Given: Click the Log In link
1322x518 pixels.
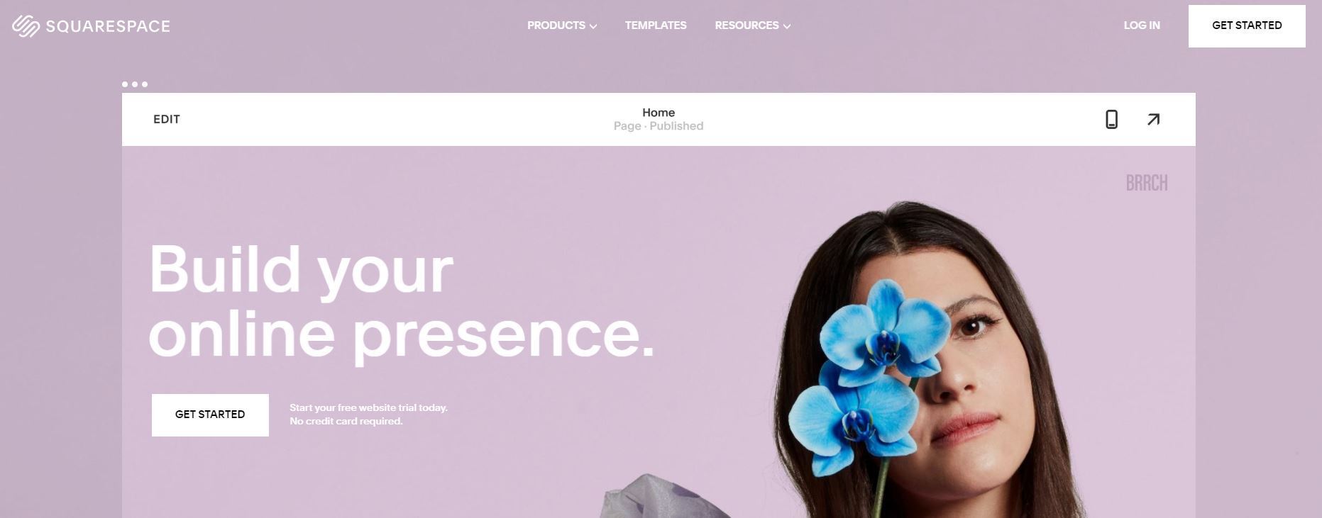Looking at the screenshot, I should click(1142, 26).
